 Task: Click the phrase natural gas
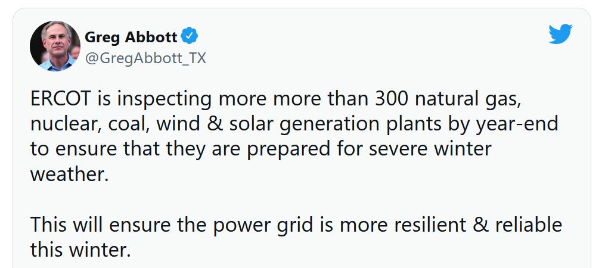click(466, 100)
